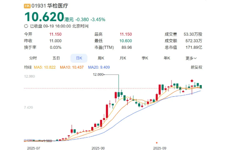The image size is (226, 150).
Task: Click the 最高 value 11.150
Action: pos(126,34)
